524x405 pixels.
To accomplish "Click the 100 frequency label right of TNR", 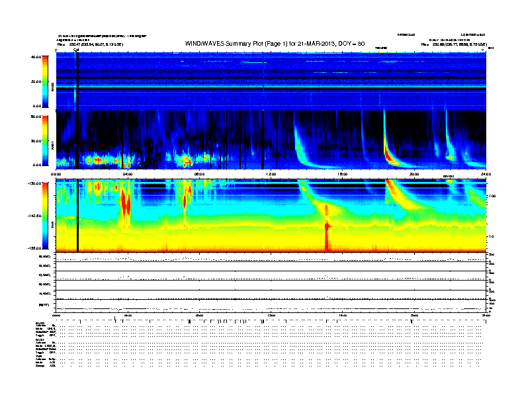I will [492, 196].
